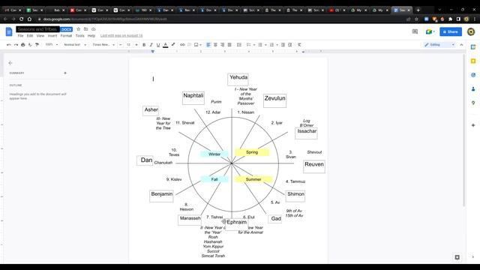The width and height of the screenshot is (480, 270).
Task: Star the Seasons and Tribes document
Action: pyautogui.click(x=78, y=29)
